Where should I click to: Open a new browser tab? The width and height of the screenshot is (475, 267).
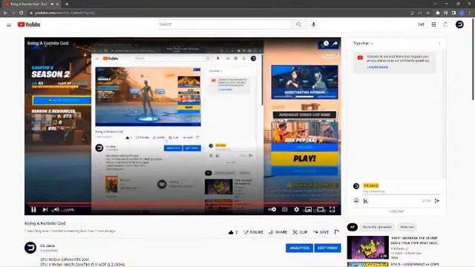point(67,4)
